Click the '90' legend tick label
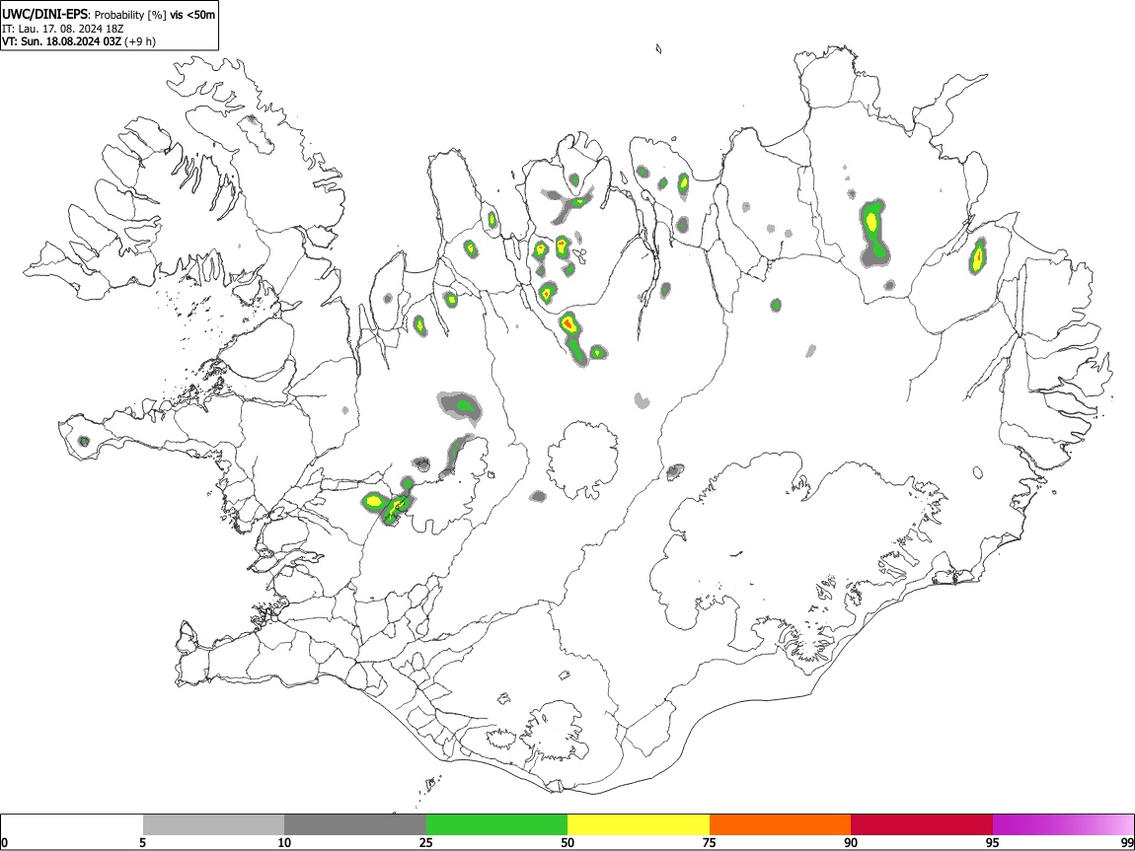1135x851 pixels. pos(851,842)
